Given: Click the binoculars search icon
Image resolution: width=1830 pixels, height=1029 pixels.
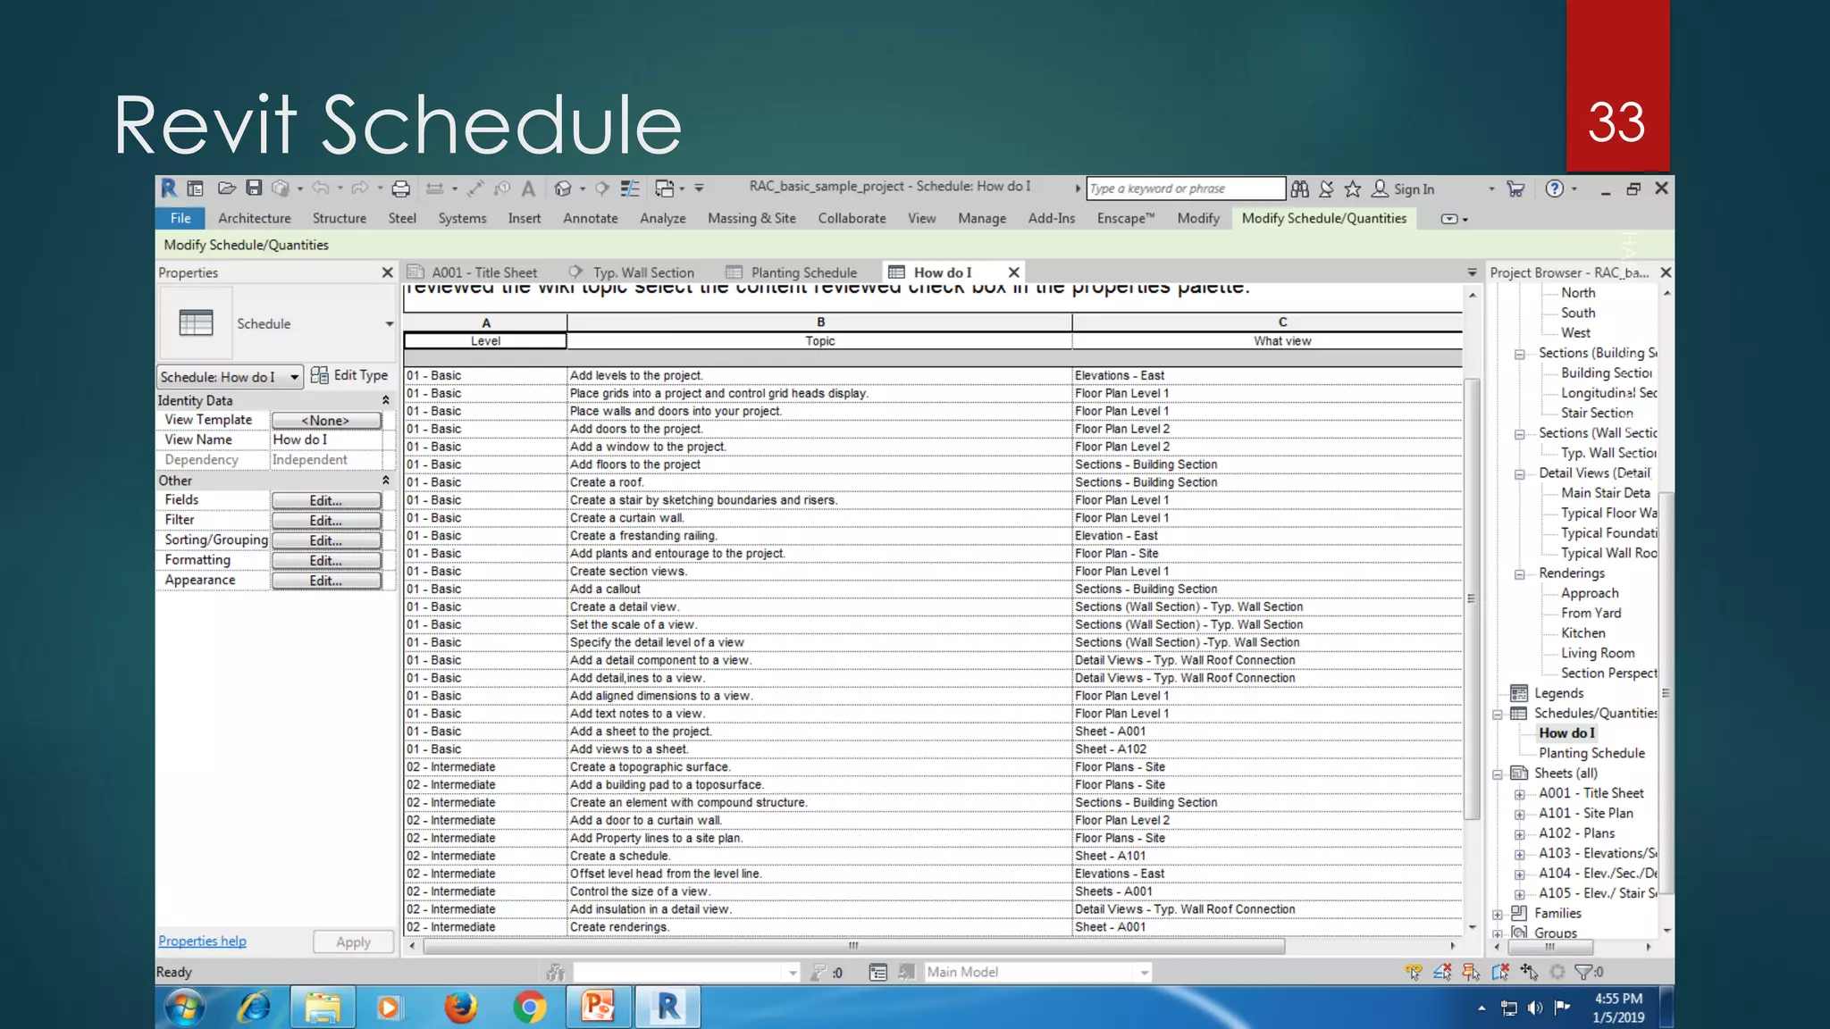Looking at the screenshot, I should click(1300, 188).
